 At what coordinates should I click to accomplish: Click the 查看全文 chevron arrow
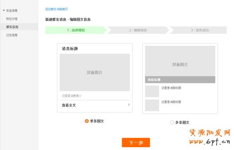coord(129,105)
